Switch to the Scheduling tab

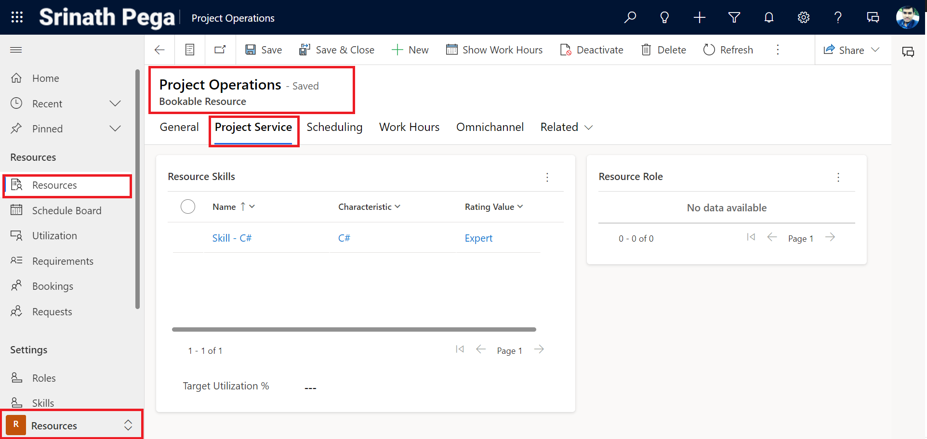coord(334,127)
